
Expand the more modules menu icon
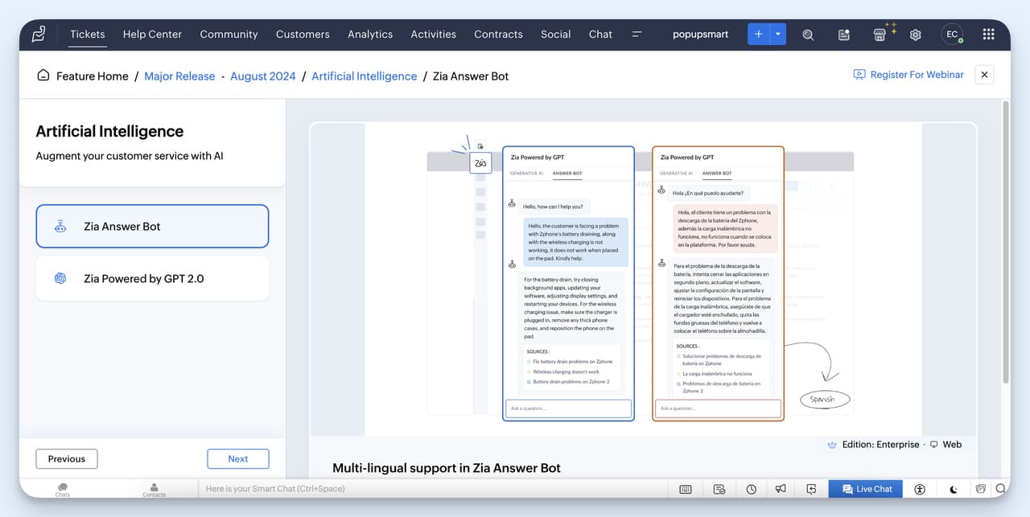pyautogui.click(x=637, y=35)
